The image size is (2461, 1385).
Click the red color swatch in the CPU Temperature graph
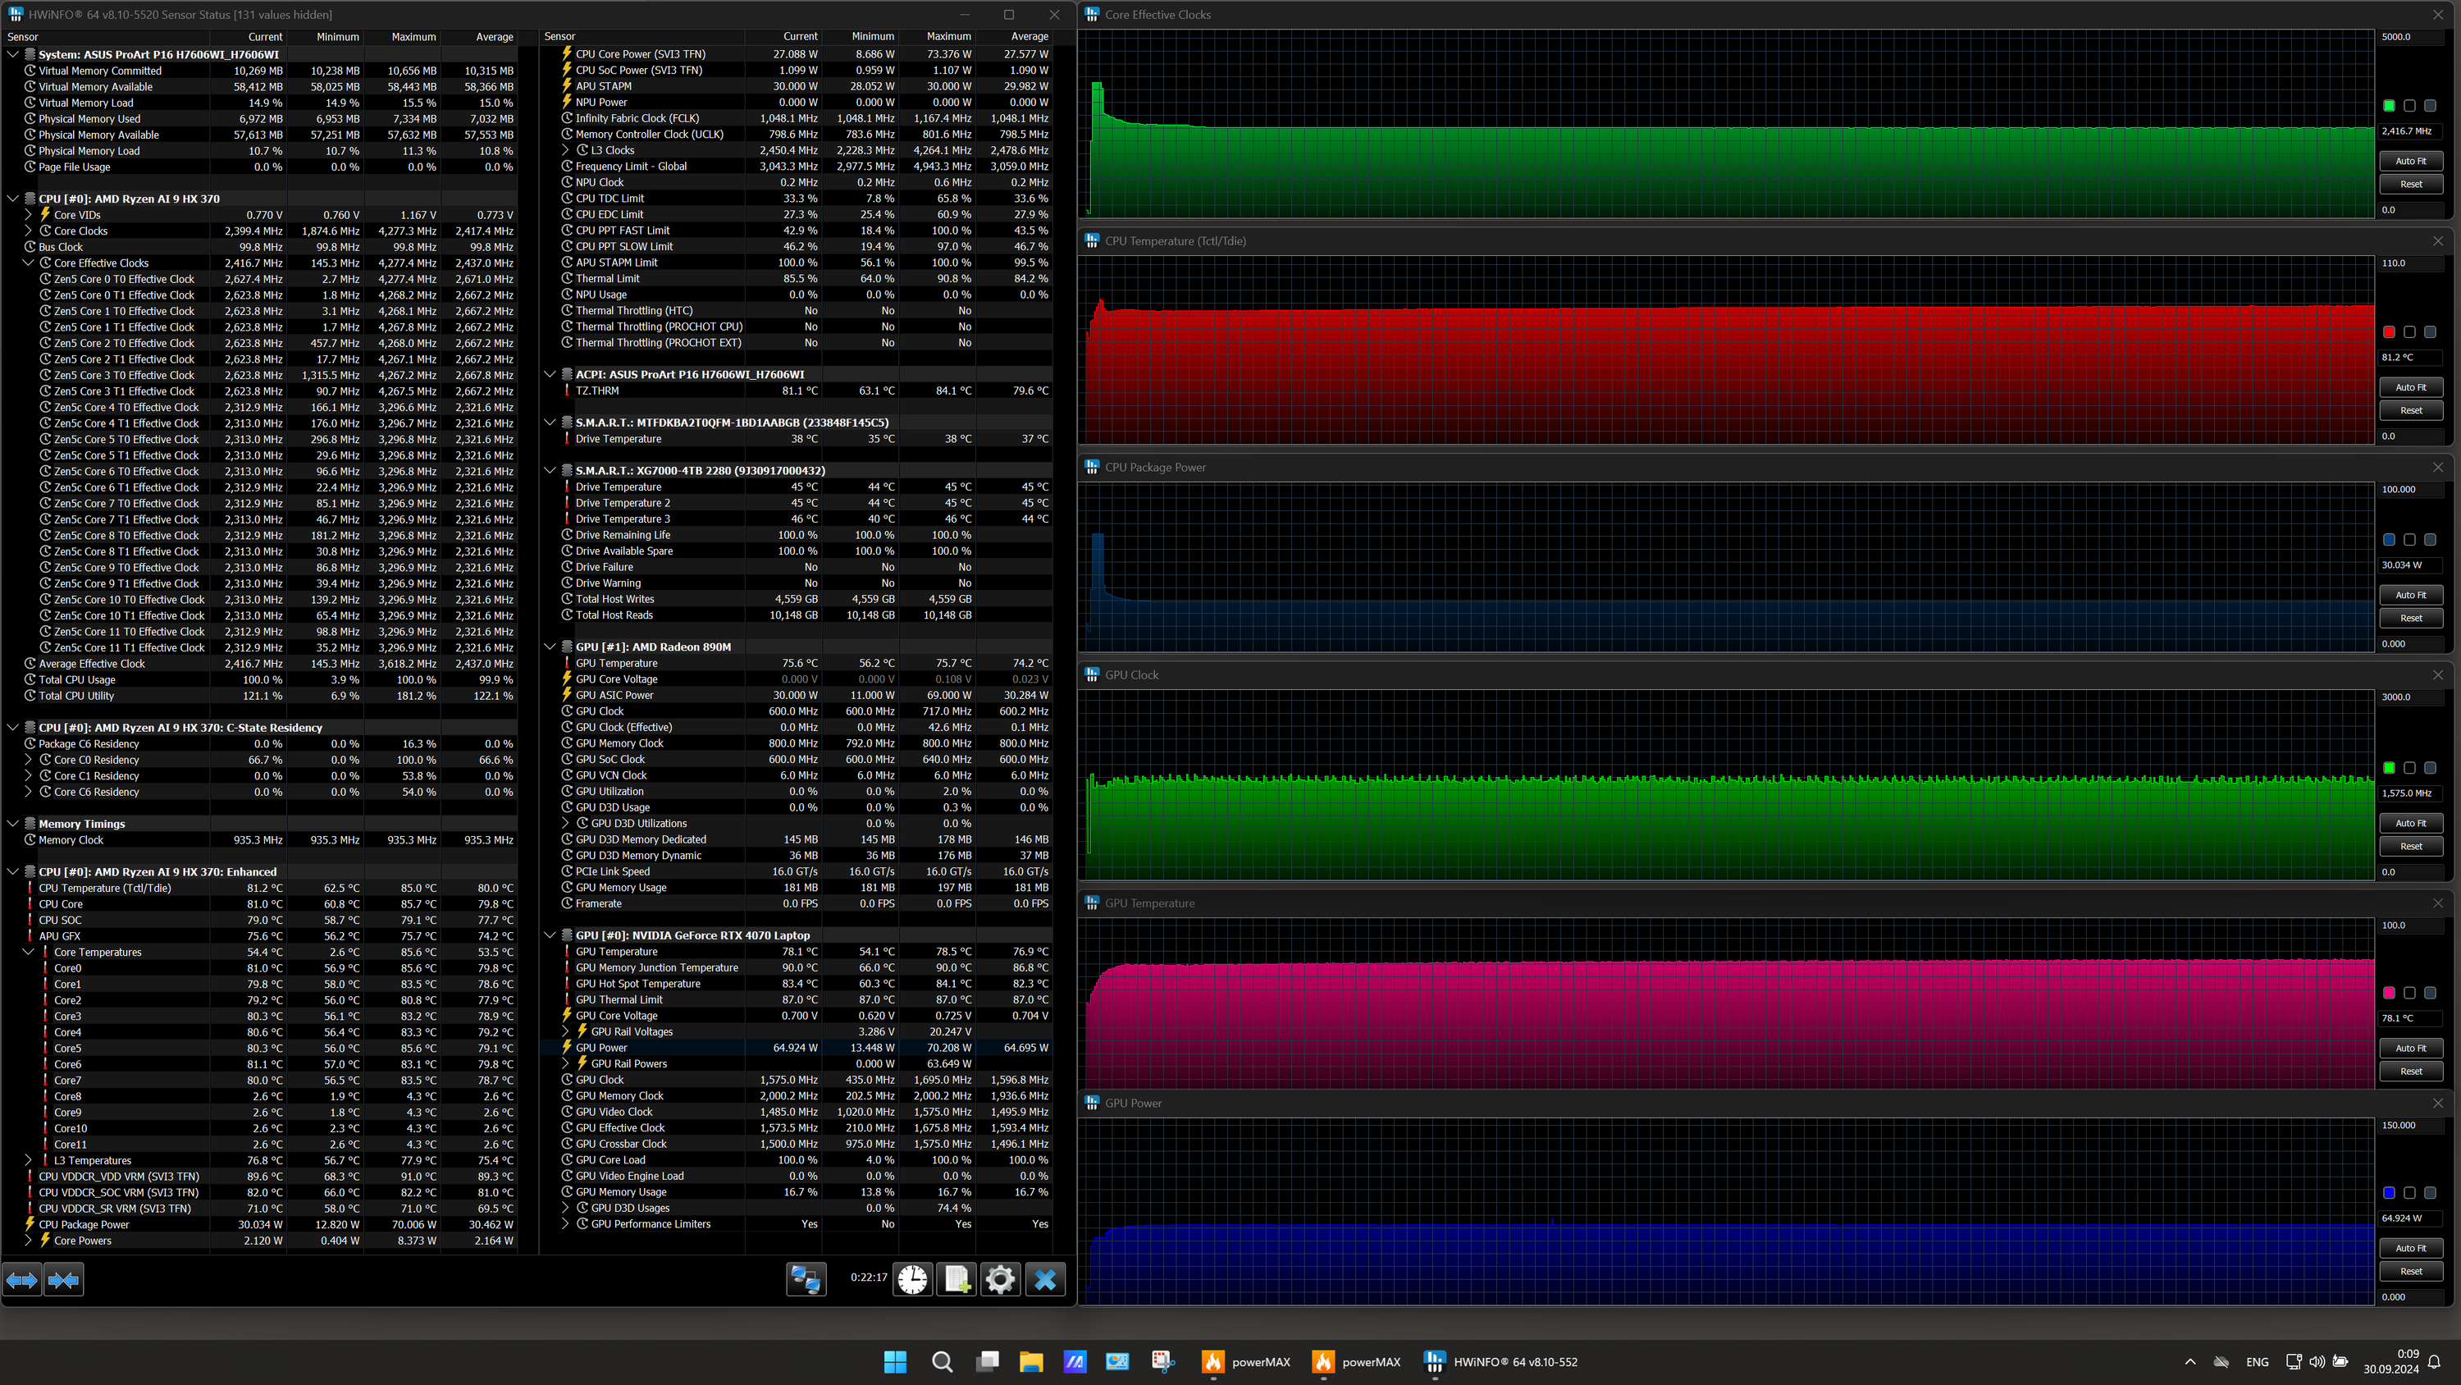click(x=2388, y=332)
